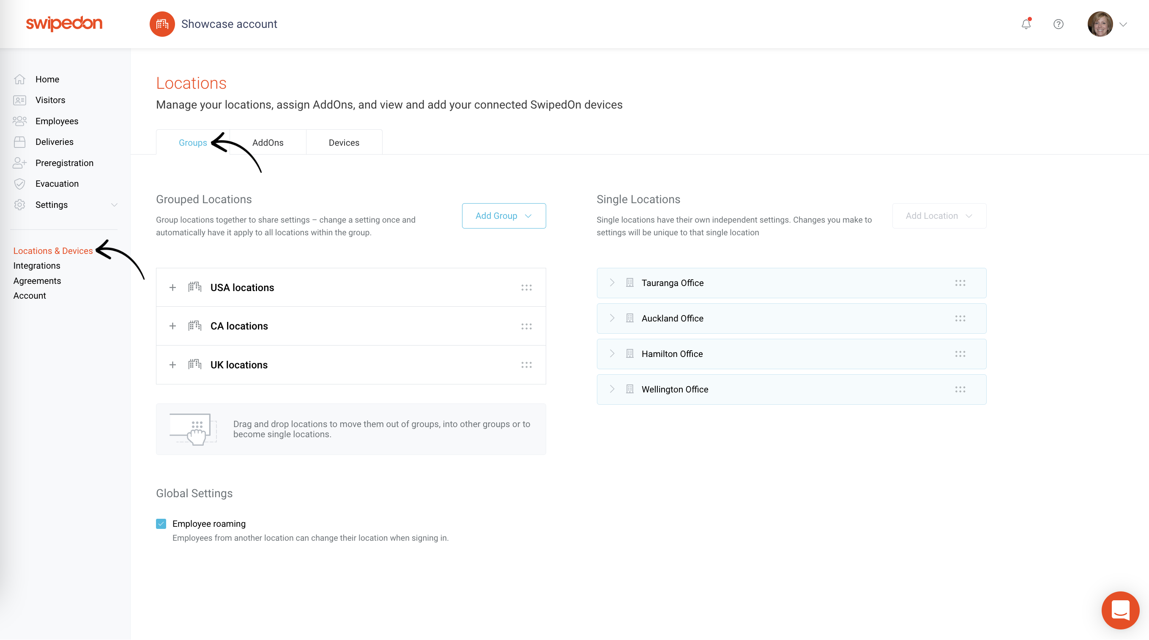The image size is (1149, 640).
Task: Go to Home in the sidebar
Action: [x=47, y=79]
